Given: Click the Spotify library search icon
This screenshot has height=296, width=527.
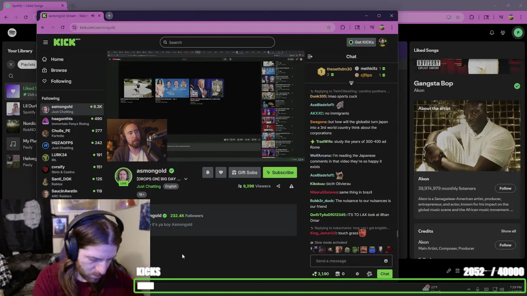Looking at the screenshot, I should (x=11, y=76).
